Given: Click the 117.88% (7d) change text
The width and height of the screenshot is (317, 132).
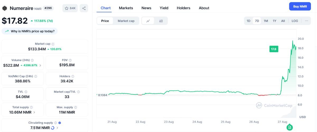Looking at the screenshot, I should 43,21.
